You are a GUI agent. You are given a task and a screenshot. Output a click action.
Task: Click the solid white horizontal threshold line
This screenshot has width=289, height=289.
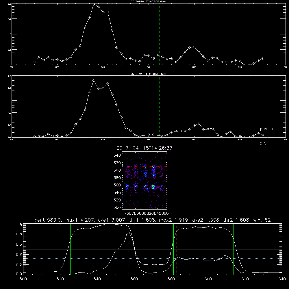point(153,249)
